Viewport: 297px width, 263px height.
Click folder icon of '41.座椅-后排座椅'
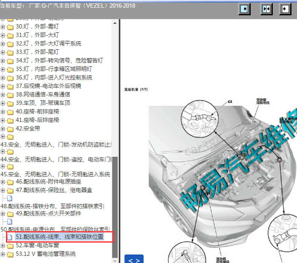(x=10, y=121)
